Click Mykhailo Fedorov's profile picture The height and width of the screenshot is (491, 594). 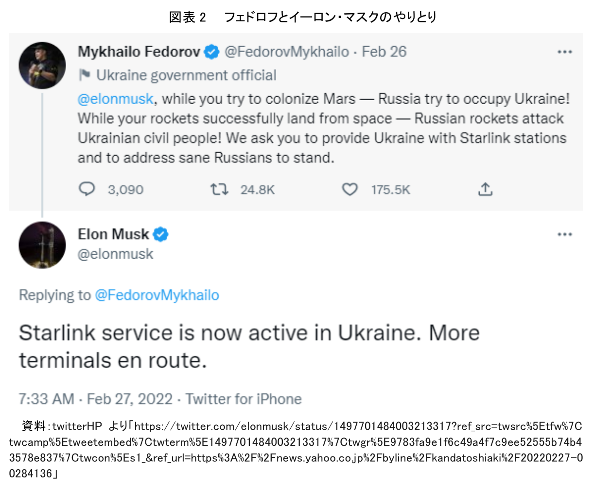point(42,65)
